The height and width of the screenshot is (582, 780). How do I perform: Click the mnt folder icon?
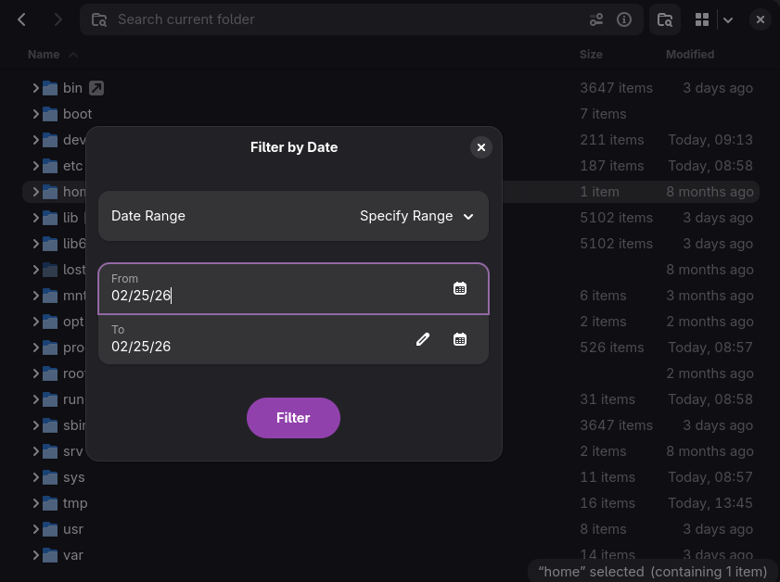(50, 296)
